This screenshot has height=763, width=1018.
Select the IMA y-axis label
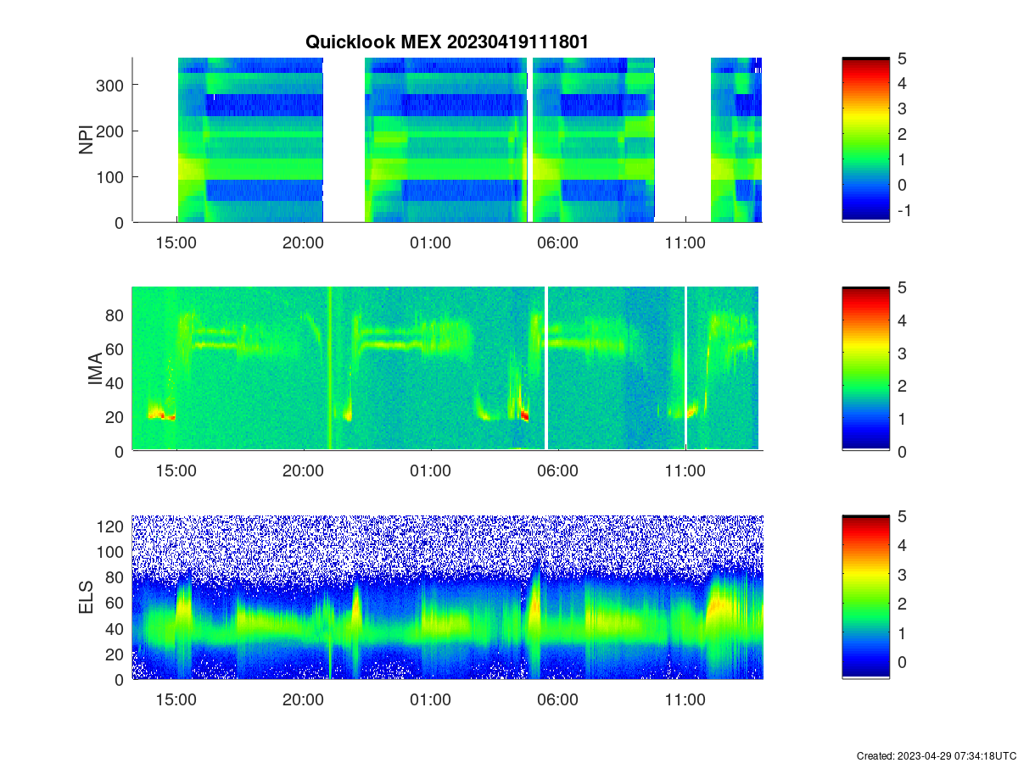[95, 370]
